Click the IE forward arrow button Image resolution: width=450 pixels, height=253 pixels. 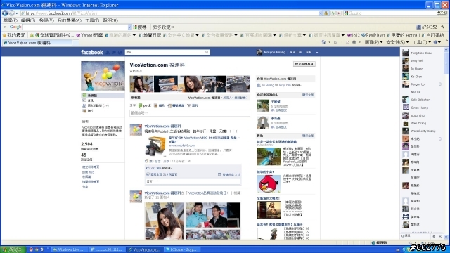point(11,13)
